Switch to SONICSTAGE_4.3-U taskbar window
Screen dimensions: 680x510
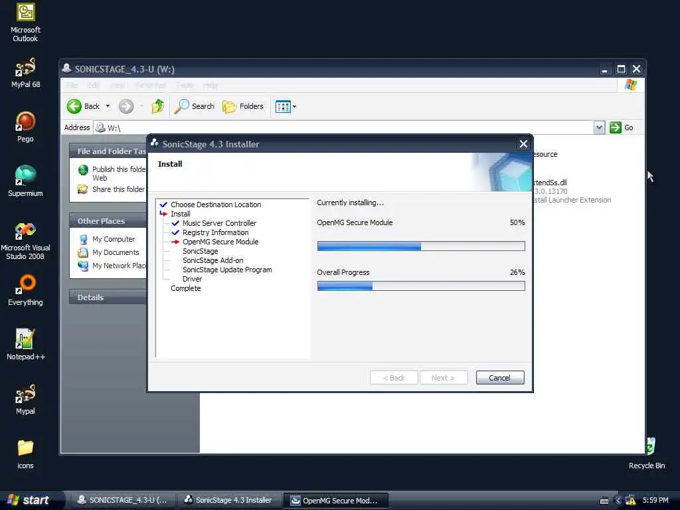123,500
